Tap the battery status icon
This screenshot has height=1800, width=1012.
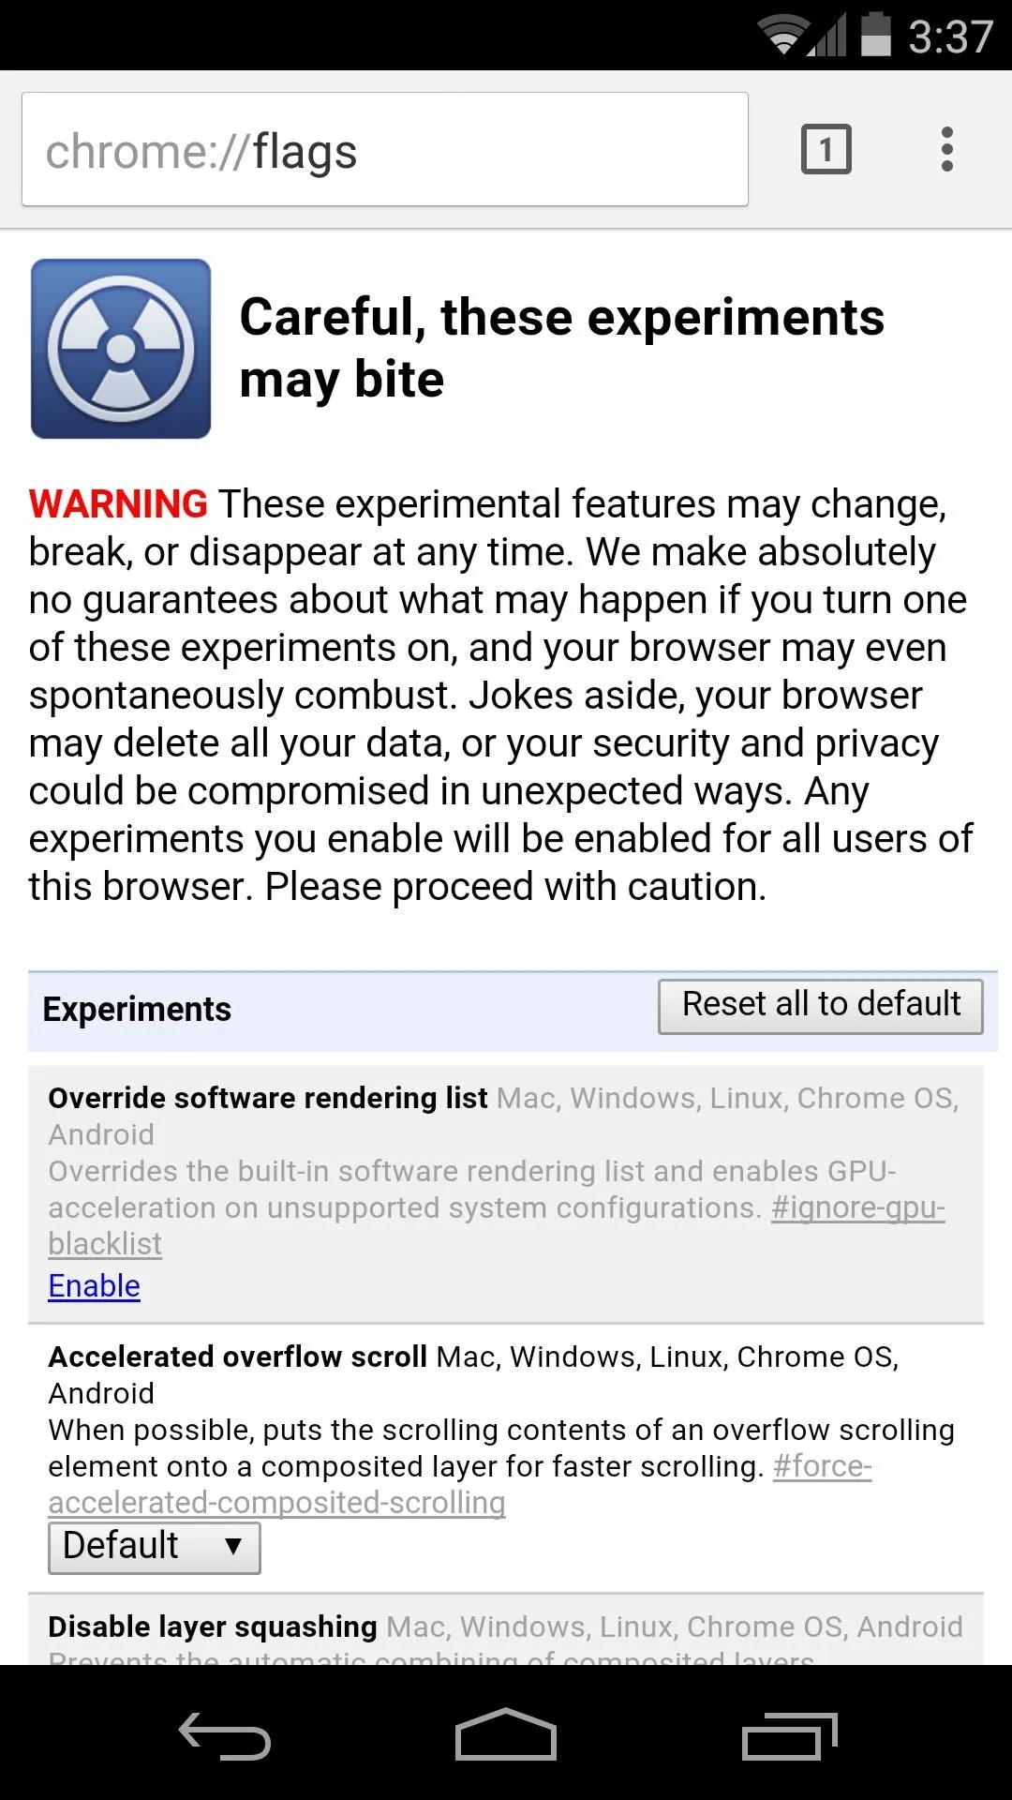[x=875, y=35]
